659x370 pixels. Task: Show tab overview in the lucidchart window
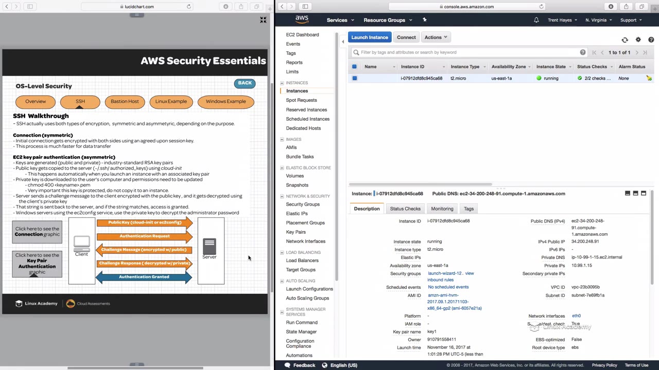256,7
